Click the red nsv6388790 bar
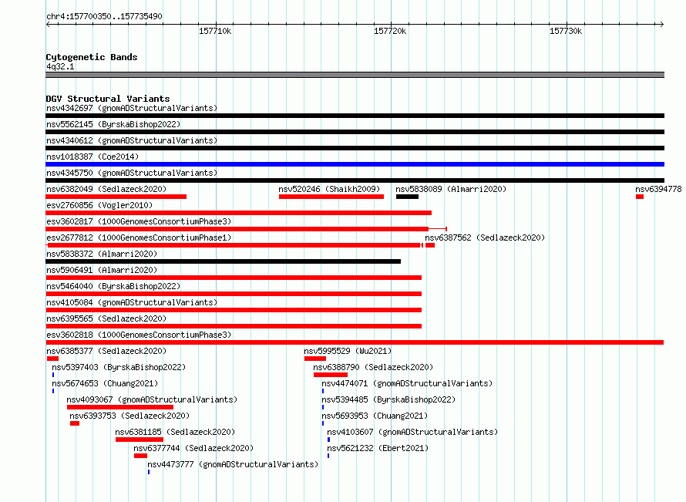This screenshot has height=502, width=686. 331,375
